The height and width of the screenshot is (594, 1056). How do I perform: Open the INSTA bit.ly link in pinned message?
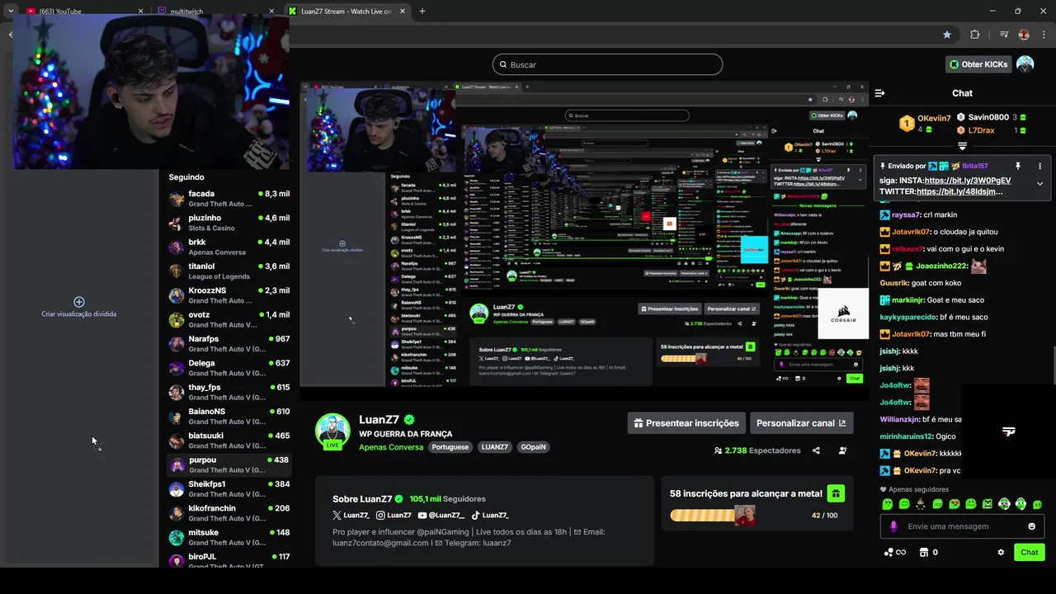[x=968, y=180]
